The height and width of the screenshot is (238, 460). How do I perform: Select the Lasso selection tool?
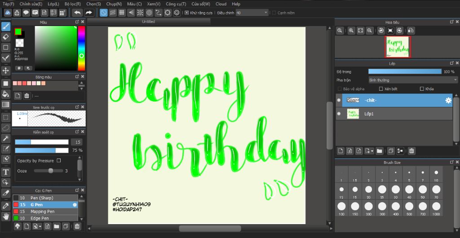click(x=6, y=128)
